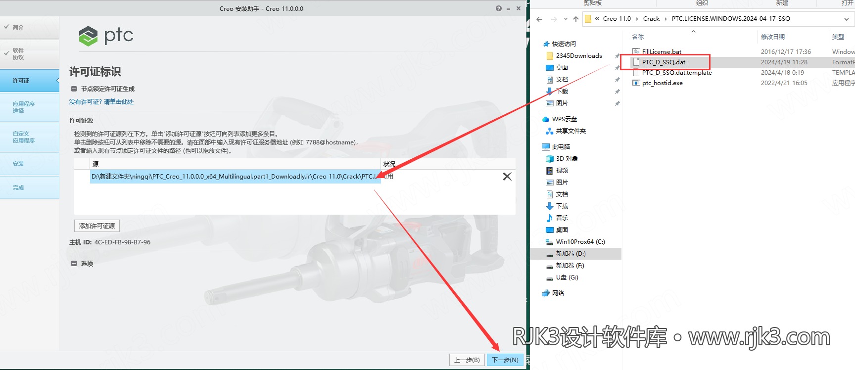Click the chevron after Creo 11.0 breadcrumb
Image resolution: width=855 pixels, height=370 pixels.
pyautogui.click(x=637, y=19)
